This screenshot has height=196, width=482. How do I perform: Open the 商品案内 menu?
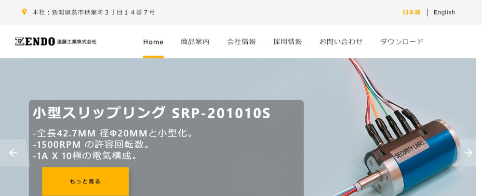tap(195, 42)
